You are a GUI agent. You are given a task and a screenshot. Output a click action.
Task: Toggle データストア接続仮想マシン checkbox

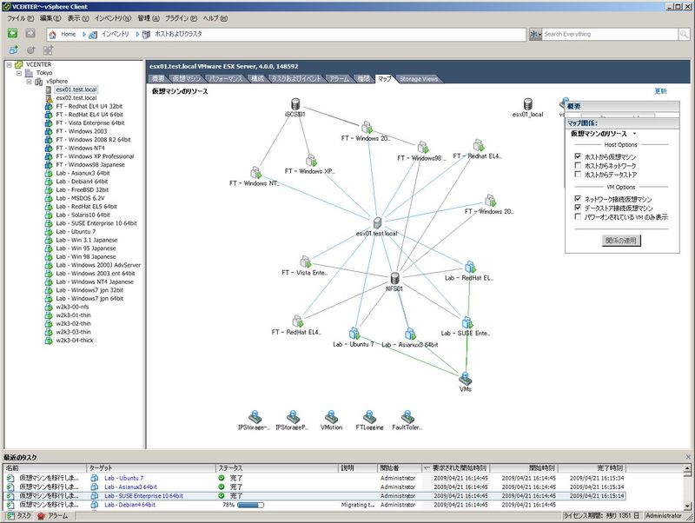click(x=578, y=208)
